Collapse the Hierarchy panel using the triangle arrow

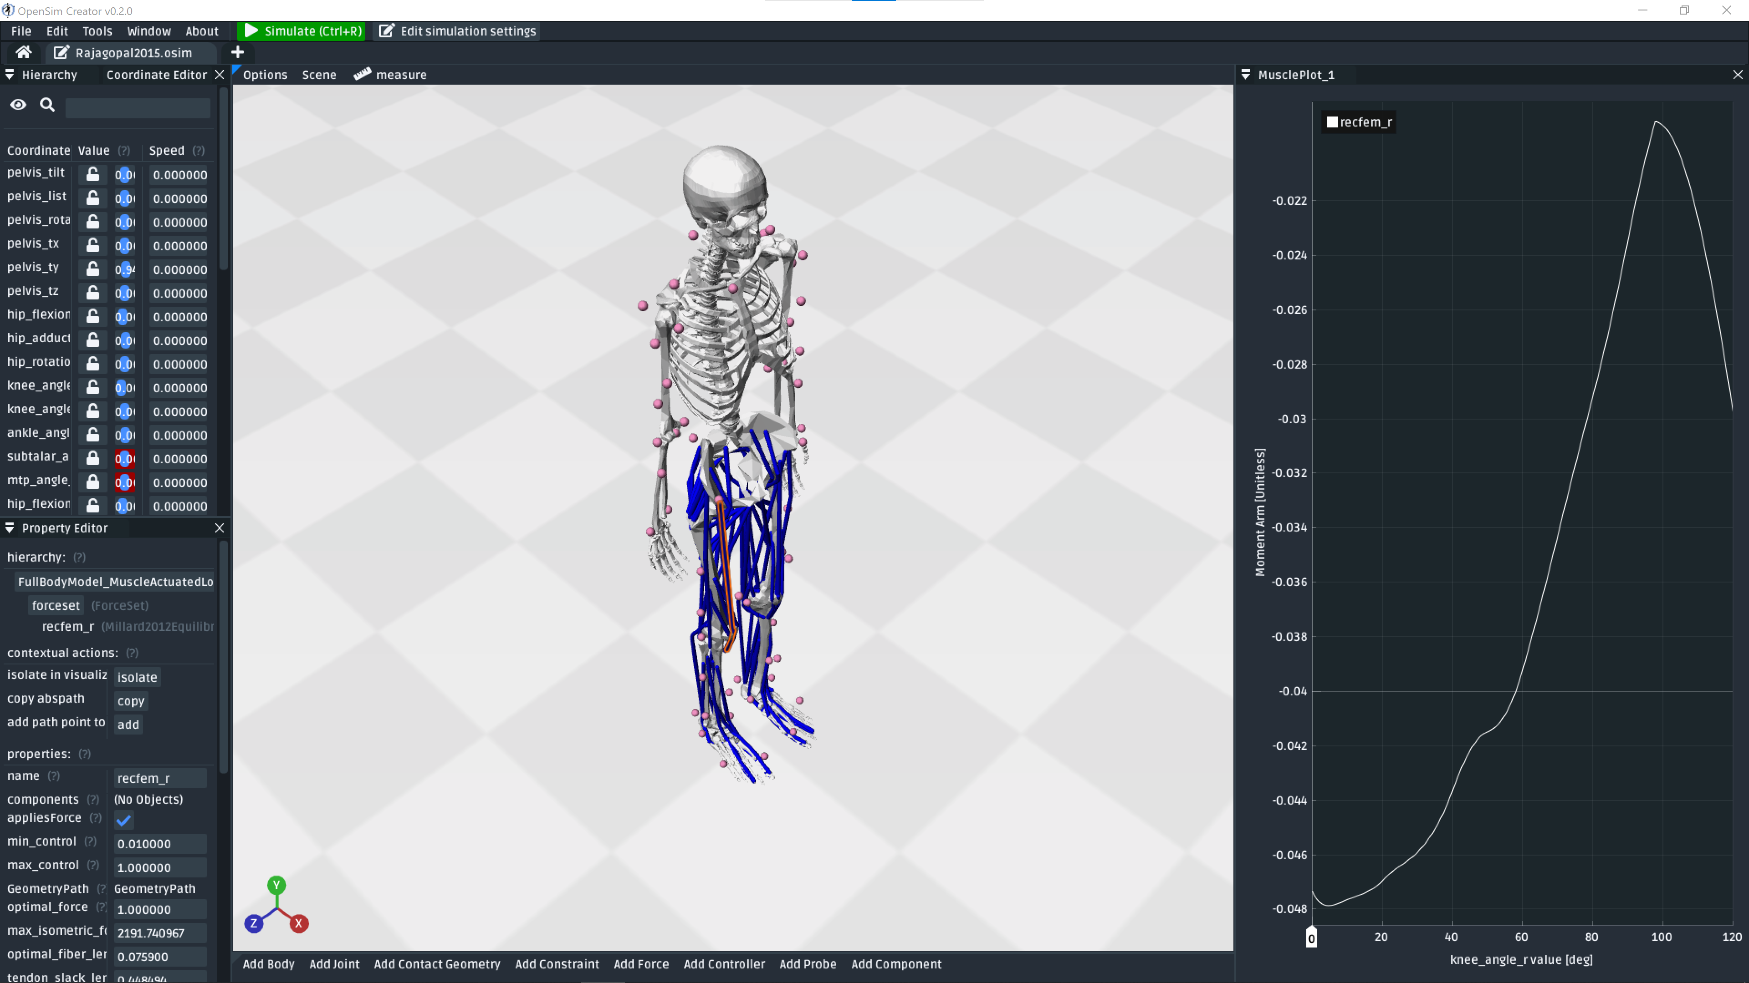tap(10, 75)
